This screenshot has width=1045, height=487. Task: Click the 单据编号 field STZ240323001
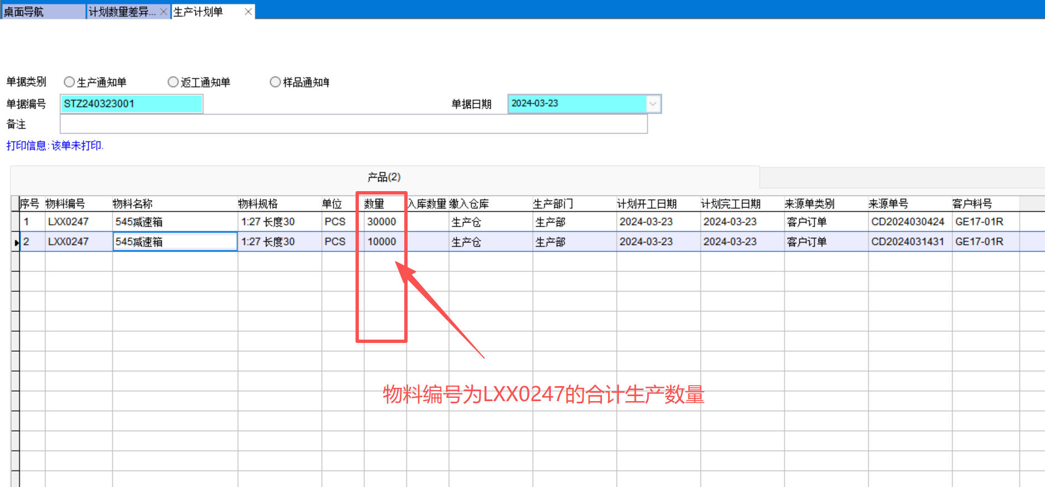click(x=131, y=104)
